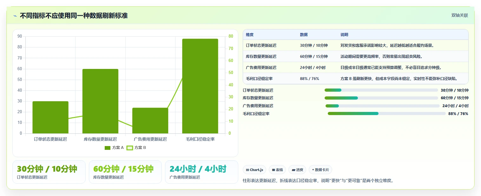
Task: Click the 数据 column header
Action: [x=304, y=35]
